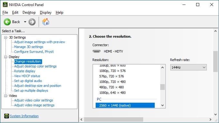Click the 3D Settings category label
Viewport: 219px width, 123px height.
(x=17, y=37)
